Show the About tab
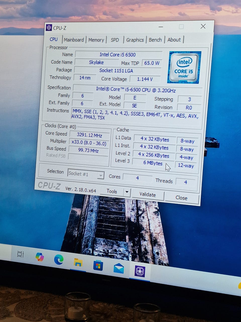Image resolution: width=241 pixels, height=322 pixels. pyautogui.click(x=174, y=40)
